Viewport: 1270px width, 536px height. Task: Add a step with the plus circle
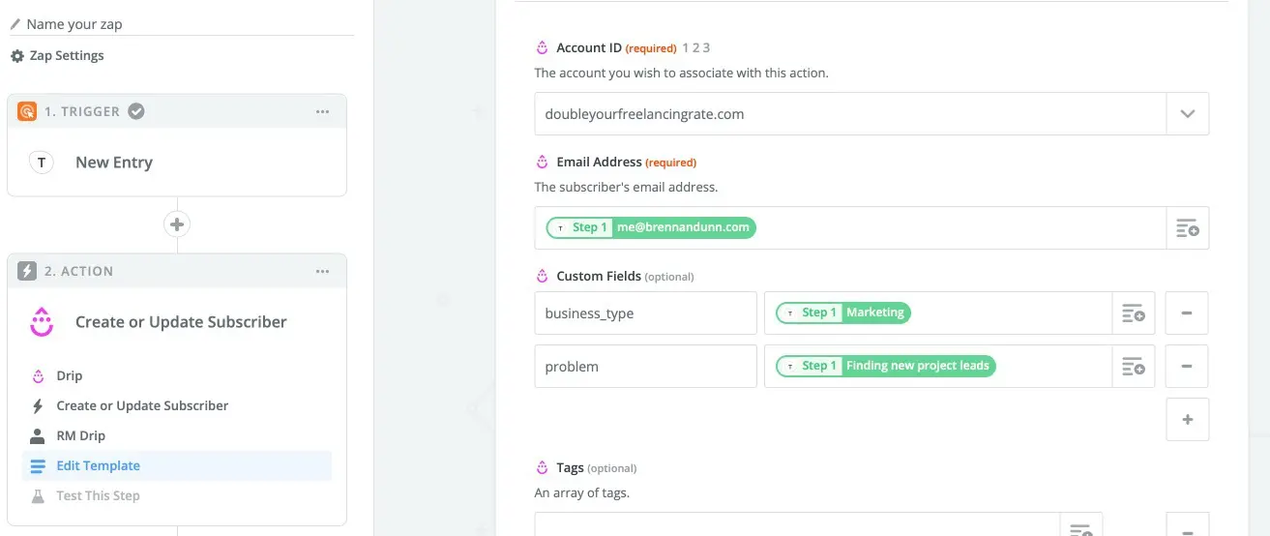[x=177, y=224]
